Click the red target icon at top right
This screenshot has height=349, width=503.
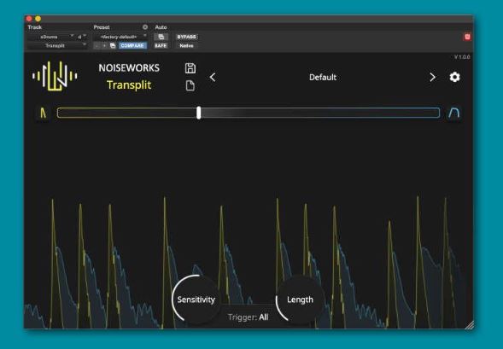pyautogui.click(x=467, y=37)
